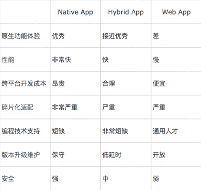Select the 合理 cell under Hybrid App

[x=109, y=83]
